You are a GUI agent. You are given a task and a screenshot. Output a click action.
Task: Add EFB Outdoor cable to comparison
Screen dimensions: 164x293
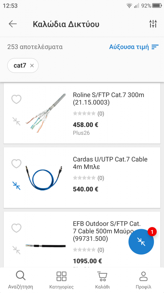[16, 250]
